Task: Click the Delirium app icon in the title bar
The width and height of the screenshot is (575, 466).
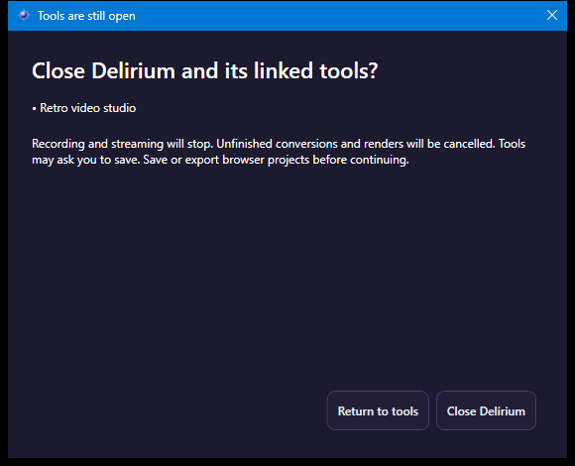Action: coord(24,16)
